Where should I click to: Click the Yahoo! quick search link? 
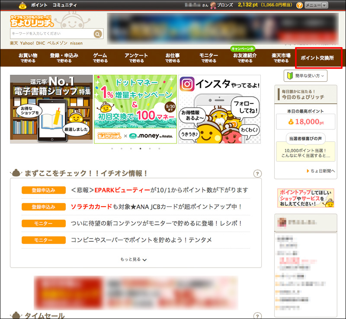(27, 43)
